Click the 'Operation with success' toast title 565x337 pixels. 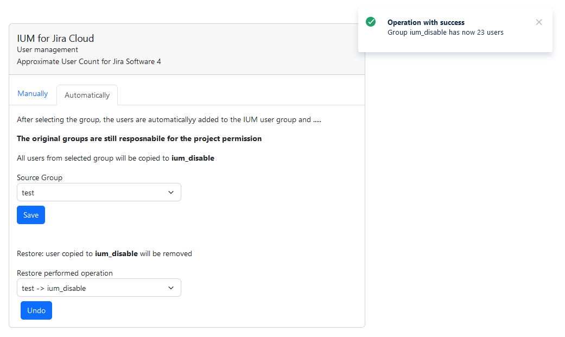point(426,23)
